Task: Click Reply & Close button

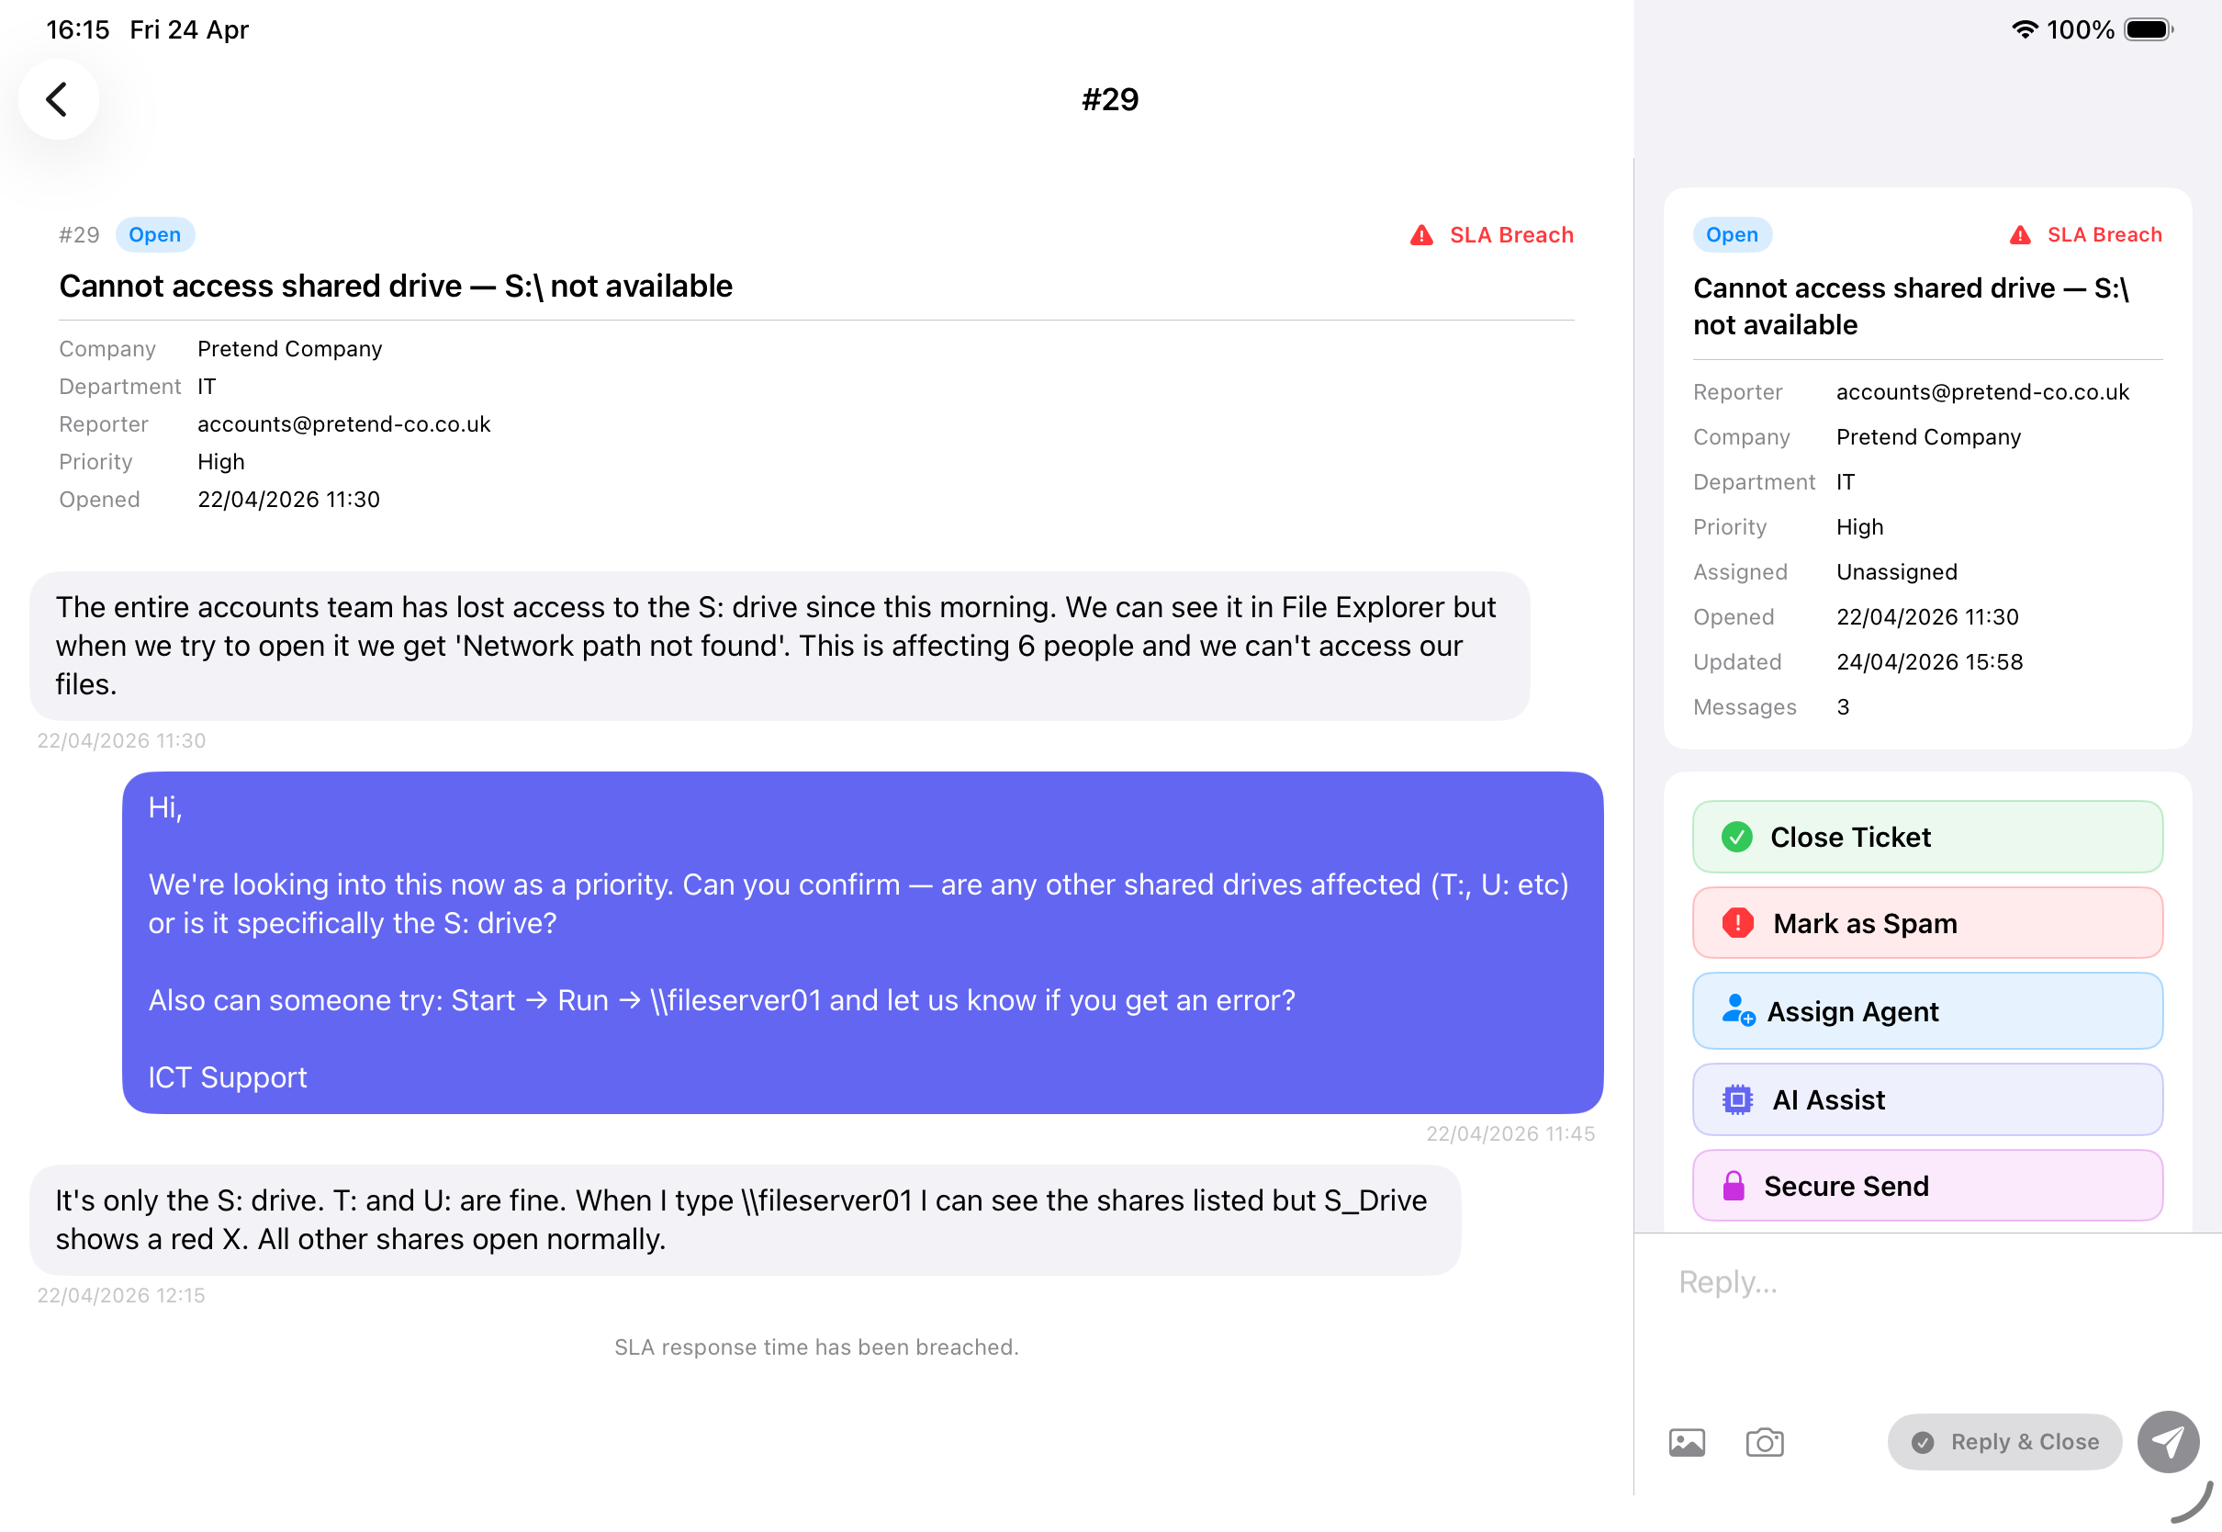Action: pos(2004,1441)
